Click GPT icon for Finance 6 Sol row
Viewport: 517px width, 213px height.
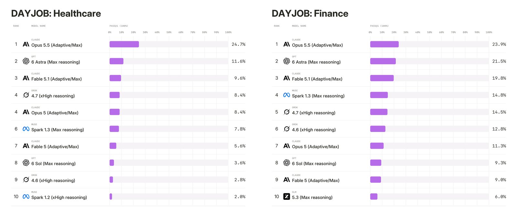point(287,163)
